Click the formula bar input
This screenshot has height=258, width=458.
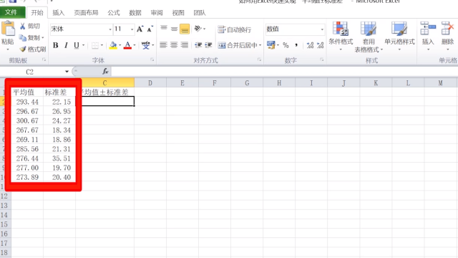point(284,72)
